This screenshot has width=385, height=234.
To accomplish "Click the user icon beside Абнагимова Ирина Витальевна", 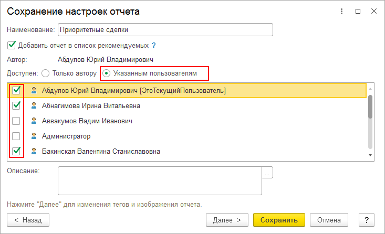I will pyautogui.click(x=34, y=106).
